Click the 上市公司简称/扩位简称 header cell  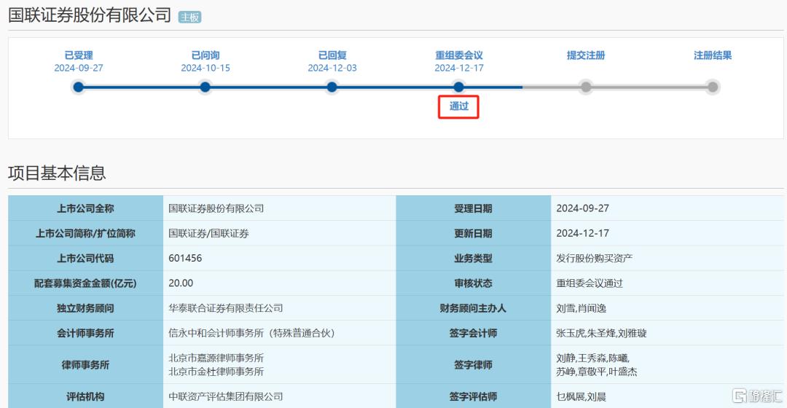85,233
